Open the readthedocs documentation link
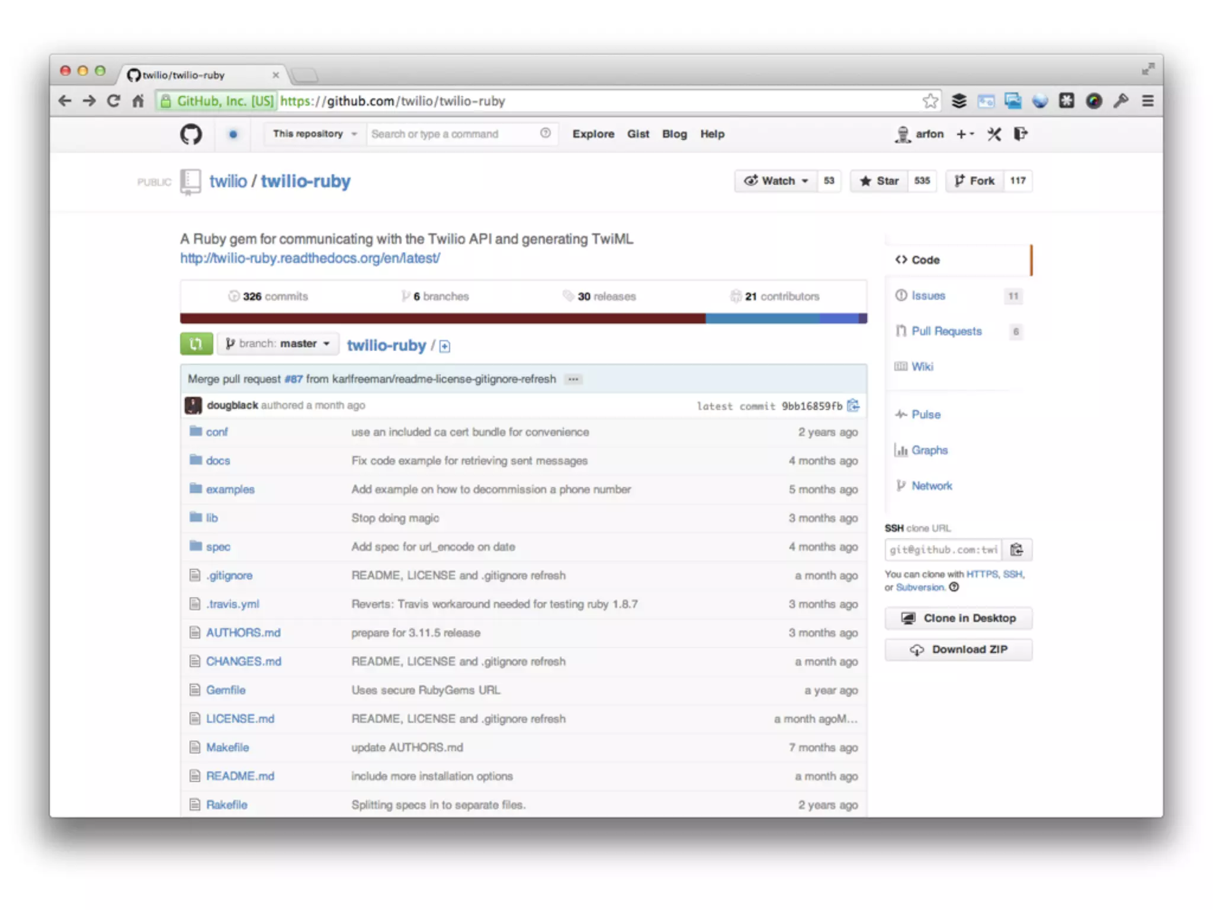This screenshot has height=910, width=1213. [x=310, y=258]
